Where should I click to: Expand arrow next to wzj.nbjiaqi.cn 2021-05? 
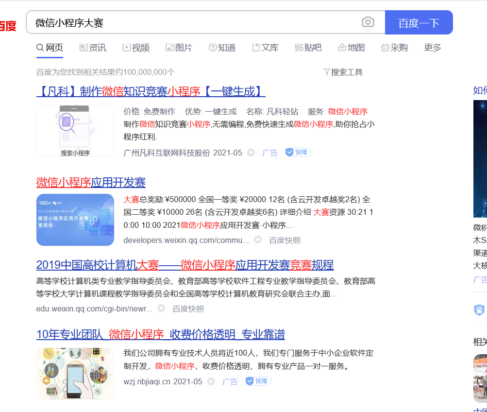[x=211, y=381]
